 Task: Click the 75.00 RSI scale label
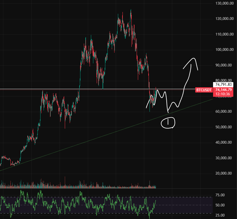[x=220, y=195]
